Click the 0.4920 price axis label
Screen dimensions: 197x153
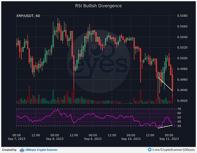(182, 101)
